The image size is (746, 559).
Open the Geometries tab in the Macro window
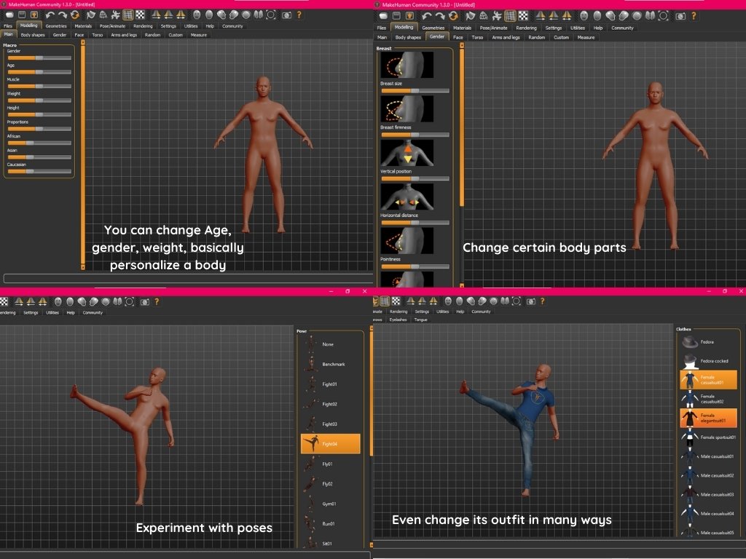(56, 26)
